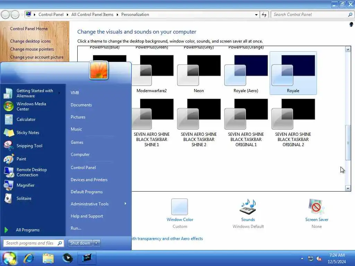This screenshot has height=266, width=355.
Task: Open Windows Explorer folder on taskbar
Action: (x=48, y=258)
